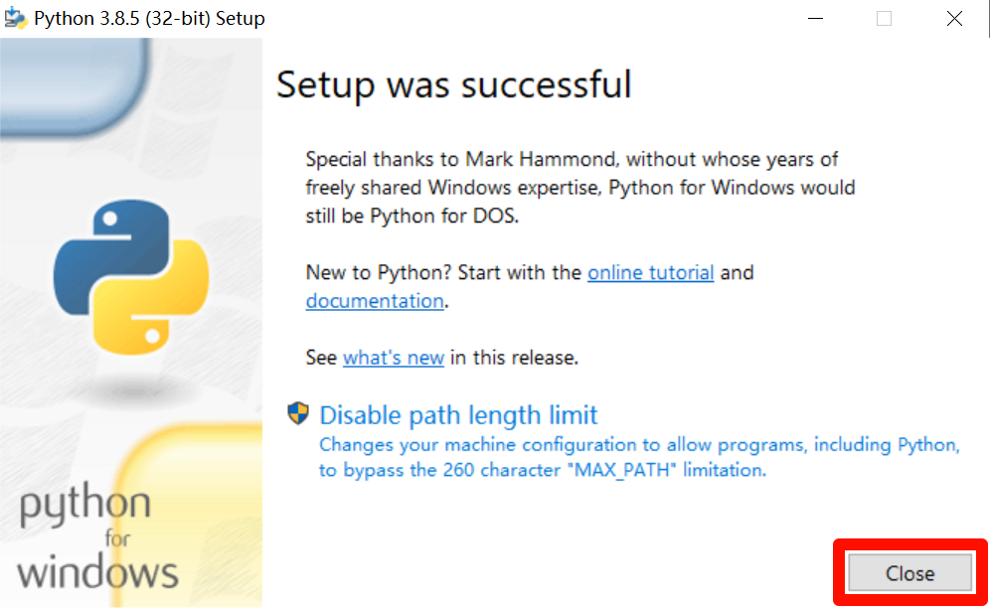Click the Python installer icon in the title bar
The image size is (990, 608).
18,17
